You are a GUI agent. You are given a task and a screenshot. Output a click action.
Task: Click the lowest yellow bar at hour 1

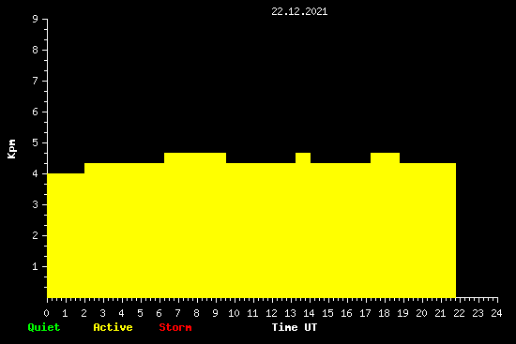coord(66,235)
